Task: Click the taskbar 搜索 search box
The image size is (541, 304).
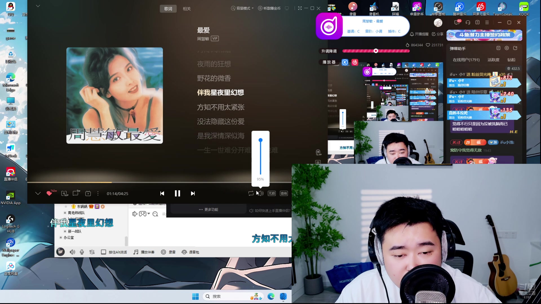Action: (233, 296)
